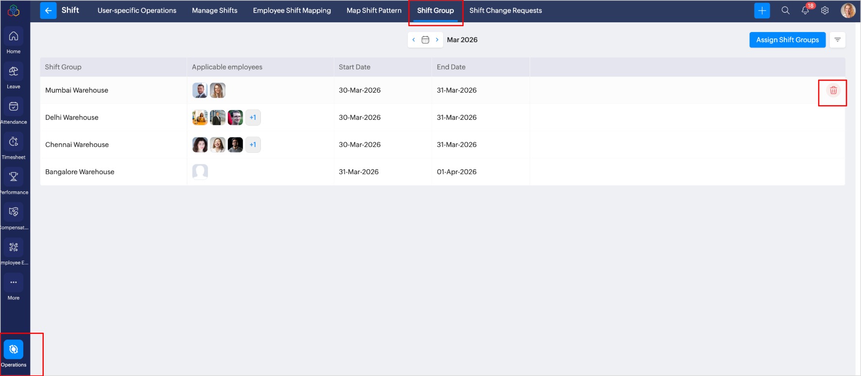Screen dimensions: 861x376
Task: Open the Operations sidebar module
Action: tap(14, 350)
